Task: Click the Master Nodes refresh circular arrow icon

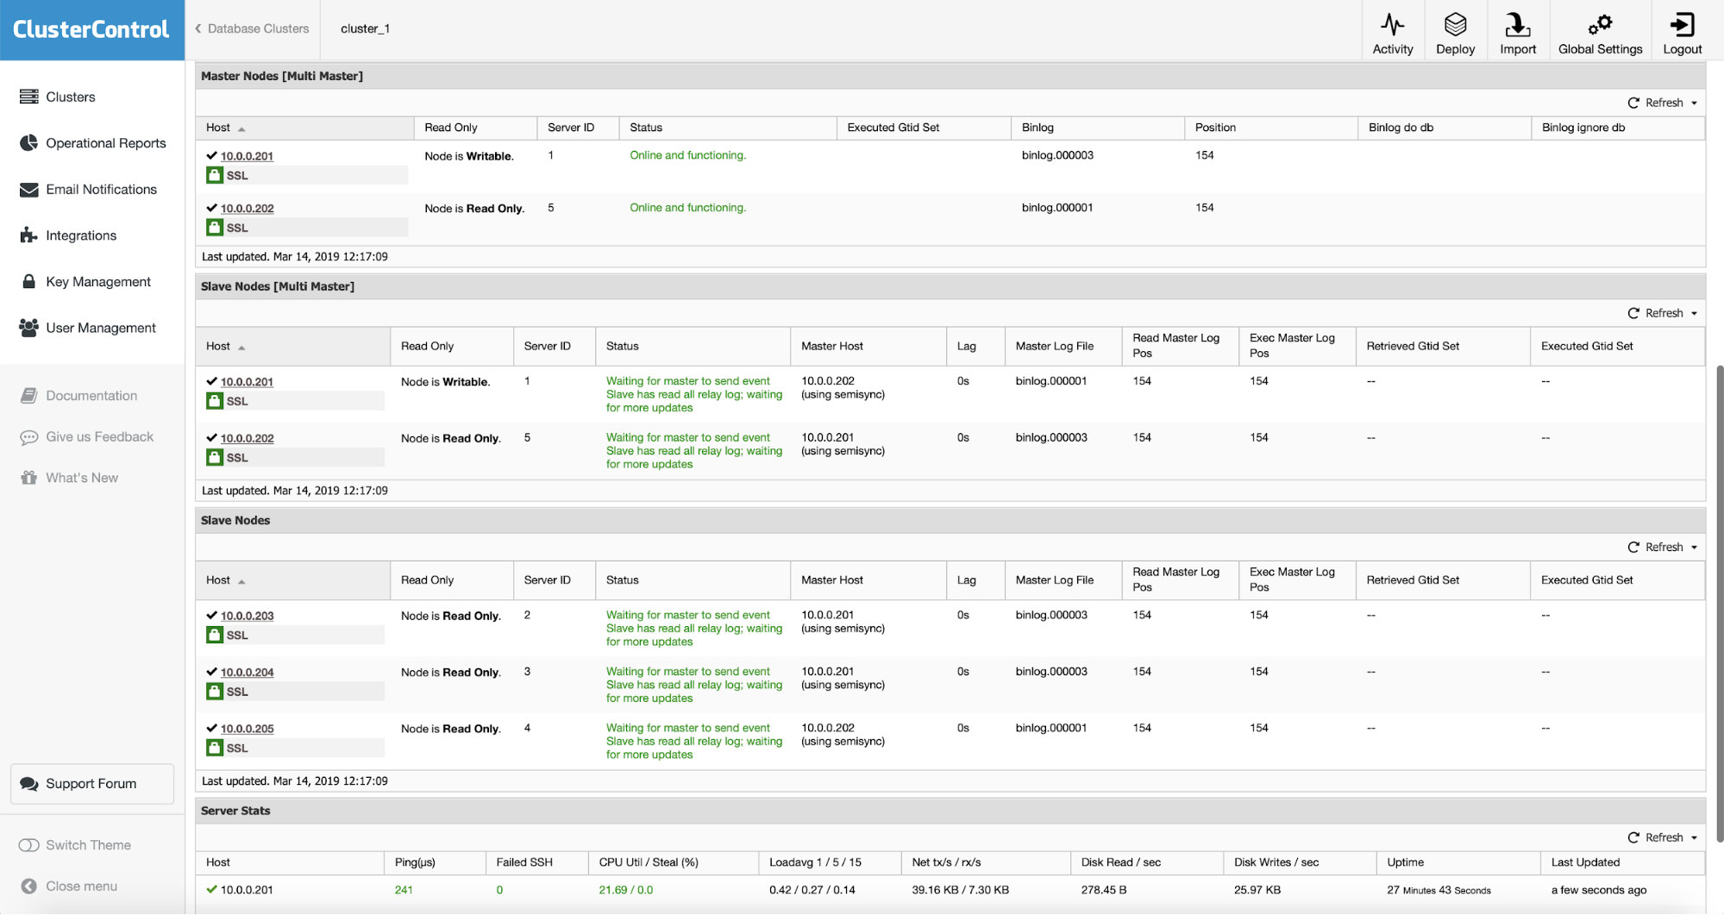Action: pyautogui.click(x=1633, y=103)
